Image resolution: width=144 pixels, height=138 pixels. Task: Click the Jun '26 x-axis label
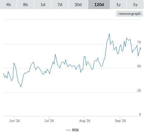(x=14, y=121)
